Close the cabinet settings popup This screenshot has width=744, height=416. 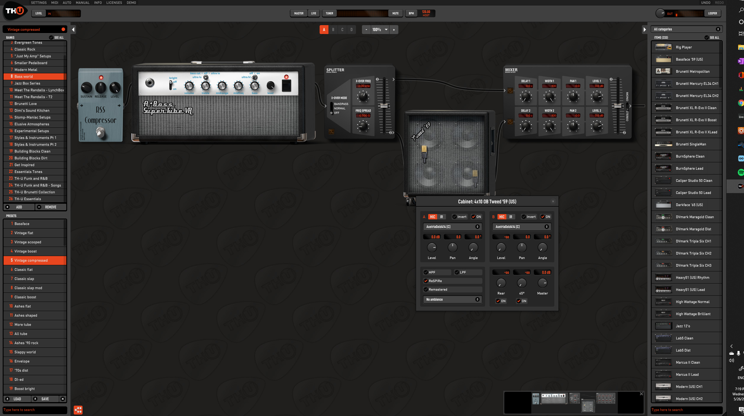click(x=553, y=201)
